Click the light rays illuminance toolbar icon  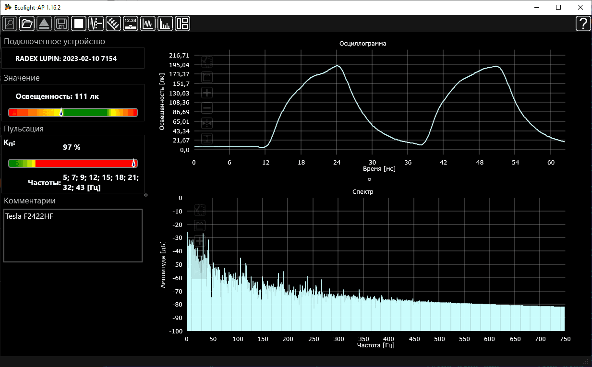point(113,23)
